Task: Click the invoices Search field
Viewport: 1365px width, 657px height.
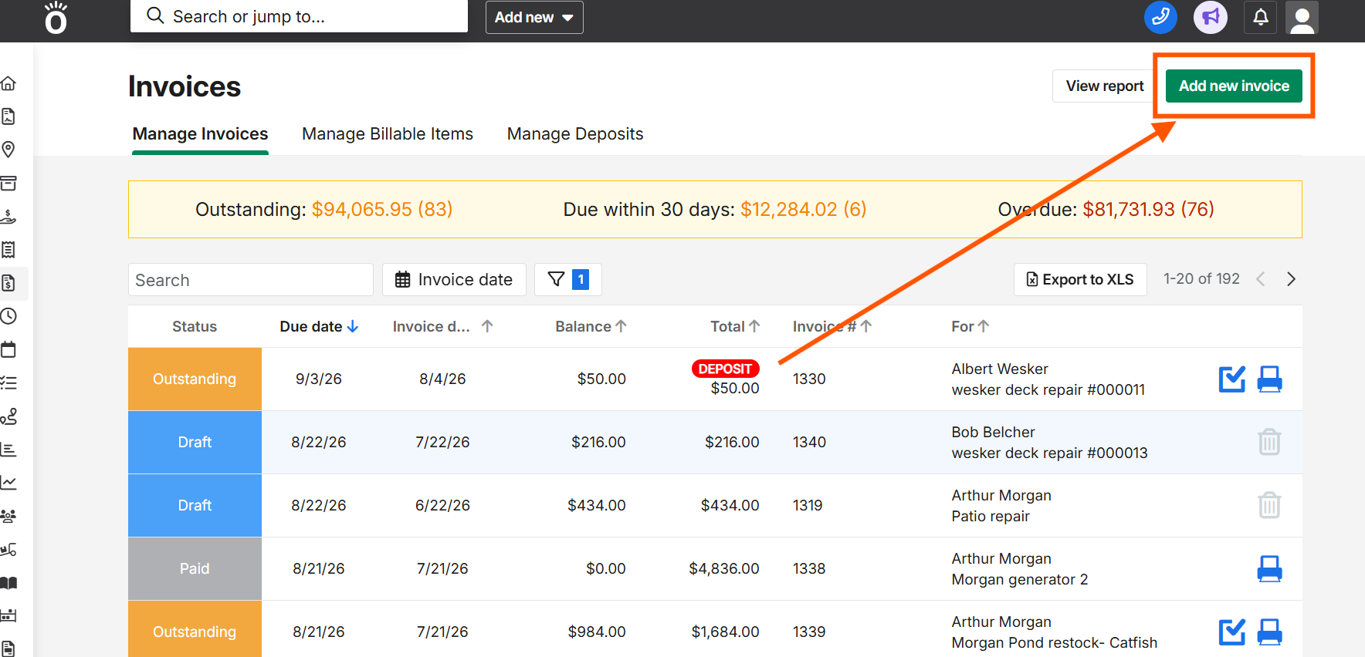Action: pyautogui.click(x=250, y=279)
